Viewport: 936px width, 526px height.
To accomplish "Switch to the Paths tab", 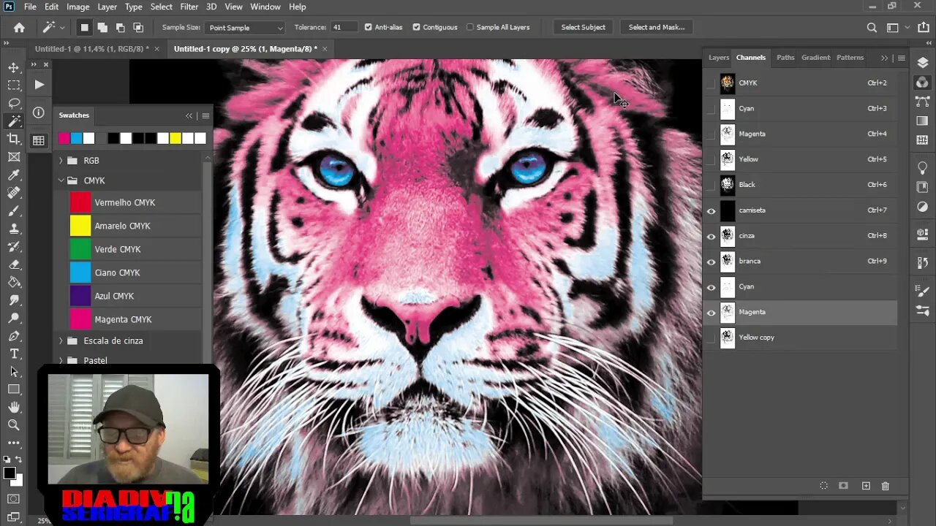I will pos(785,58).
